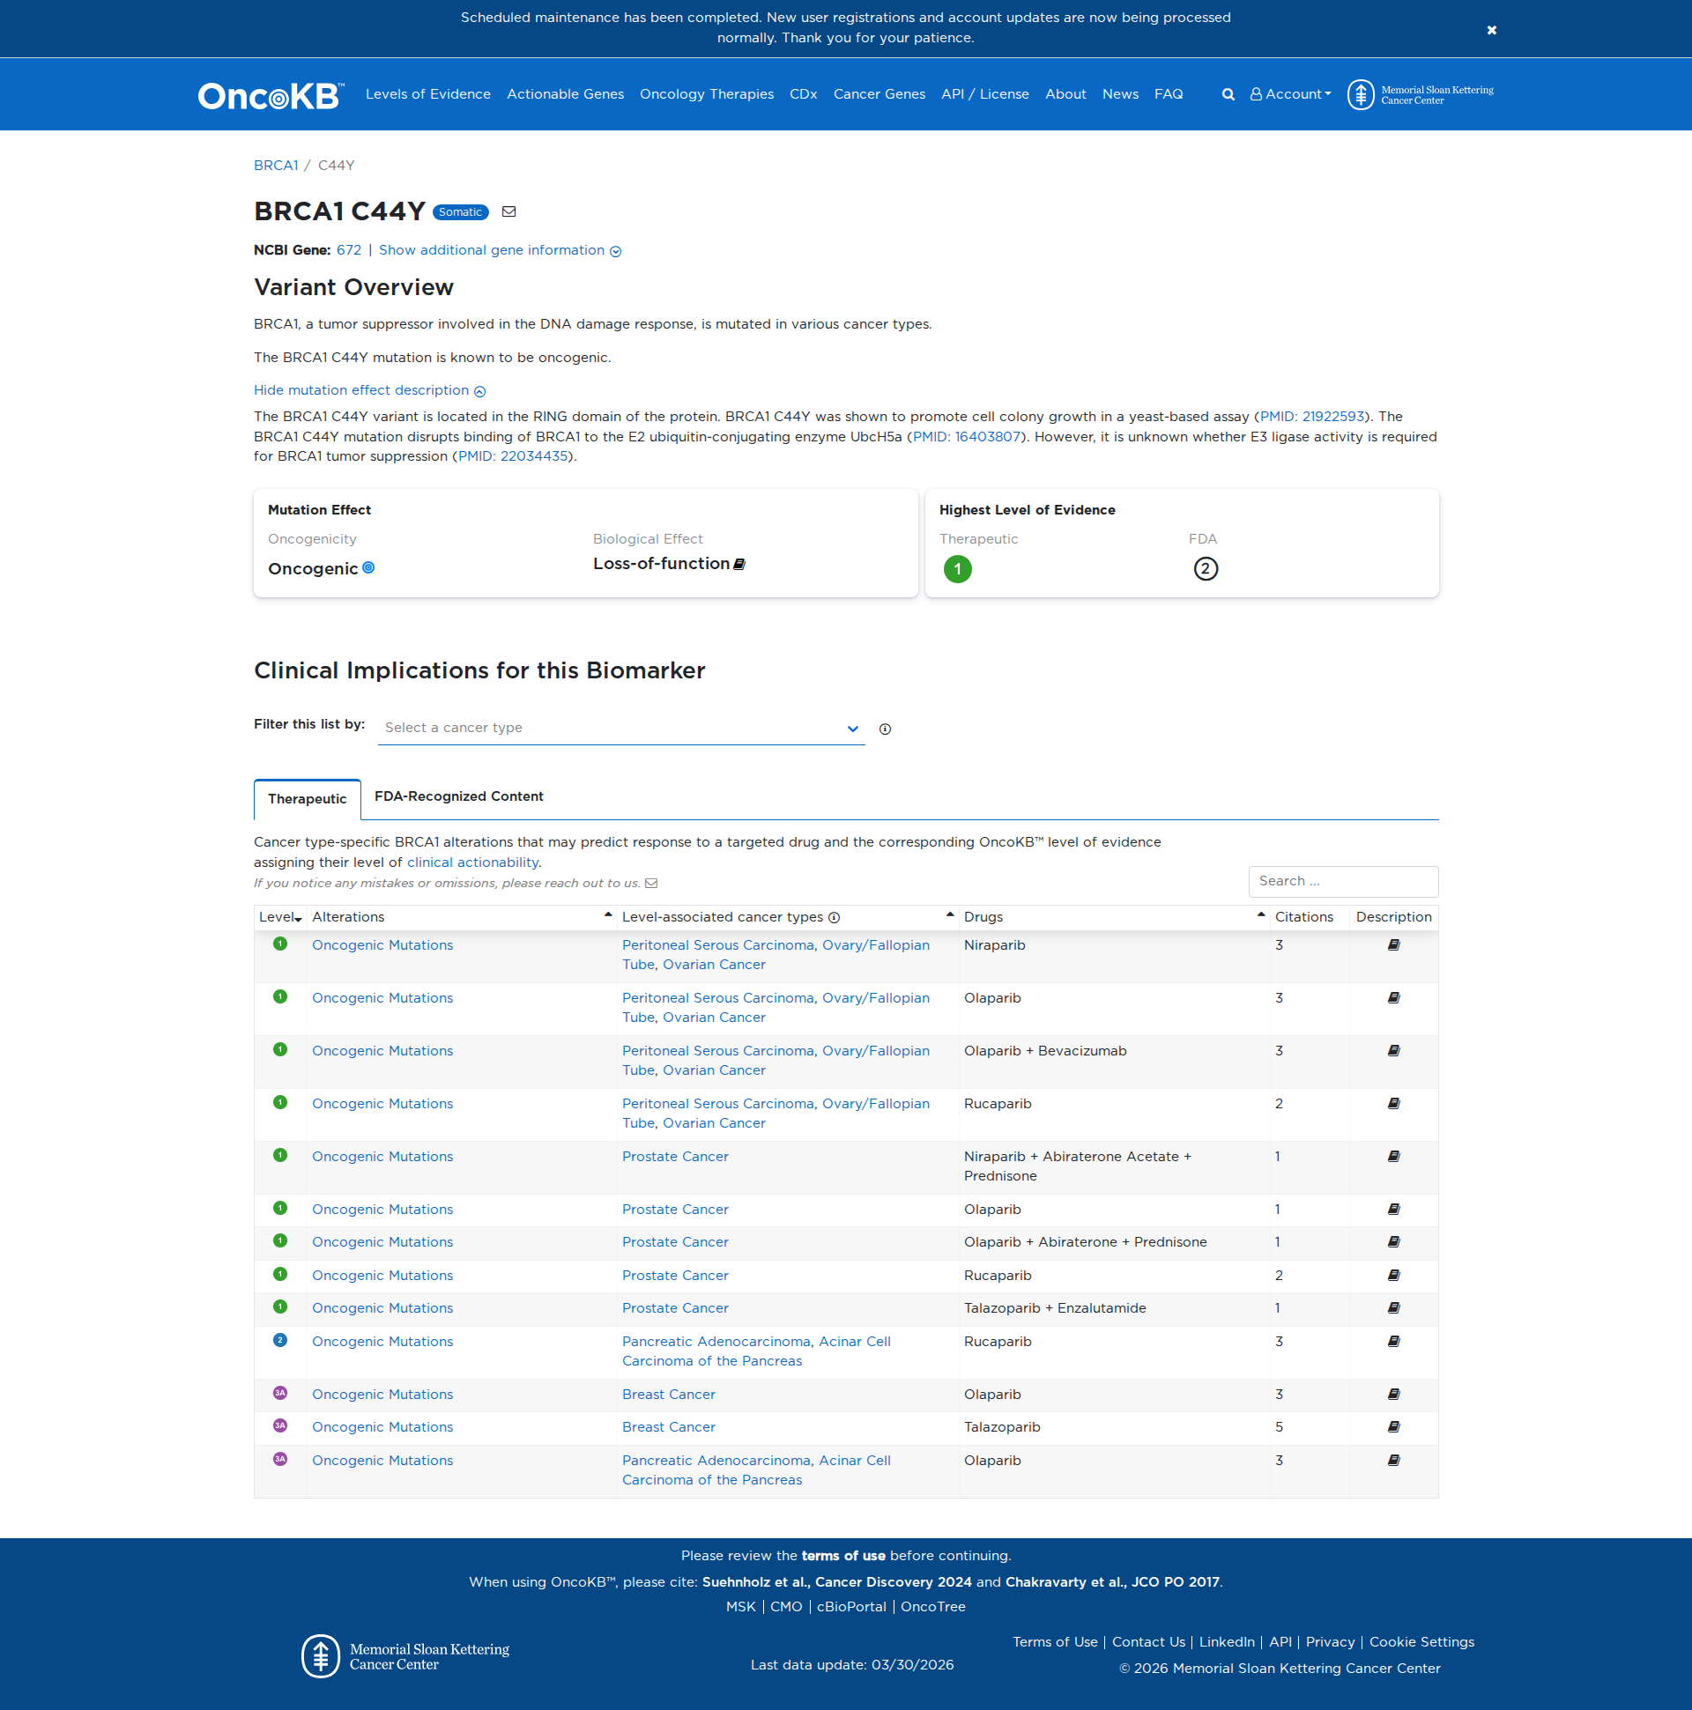Open the Oncology Therapies menu item
Viewport: 1692px width, 1710px height.
706,93
